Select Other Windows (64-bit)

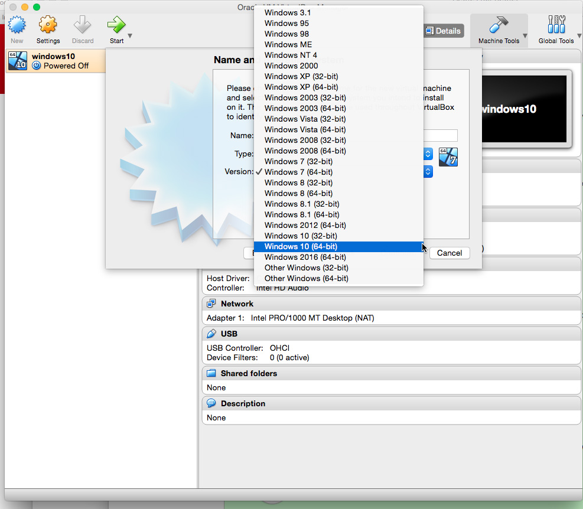coord(338,279)
